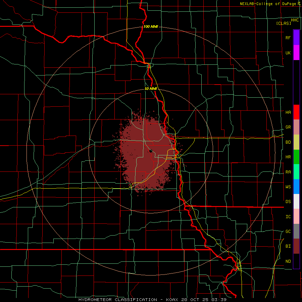
Task: Click the GR legend label
Action: coord(288,127)
